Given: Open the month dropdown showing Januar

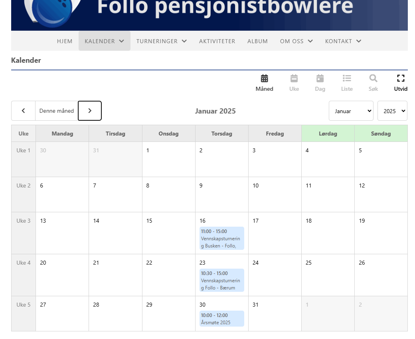Looking at the screenshot, I should coord(351,111).
